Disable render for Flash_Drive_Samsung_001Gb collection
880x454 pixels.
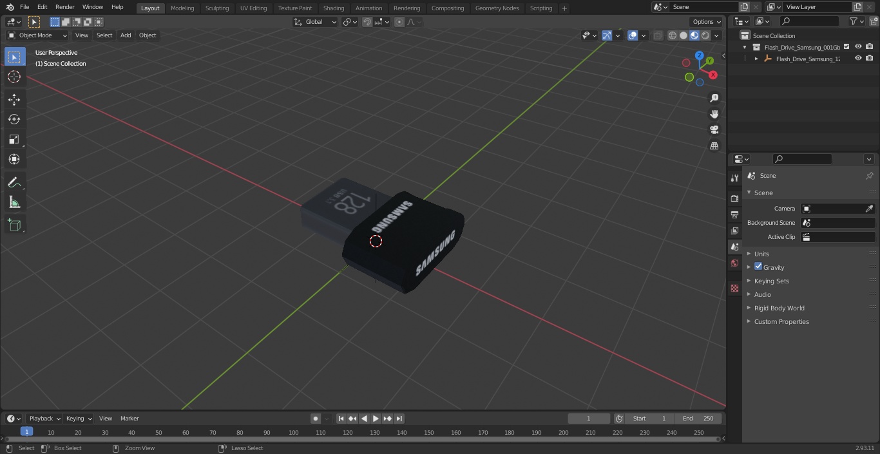click(870, 47)
